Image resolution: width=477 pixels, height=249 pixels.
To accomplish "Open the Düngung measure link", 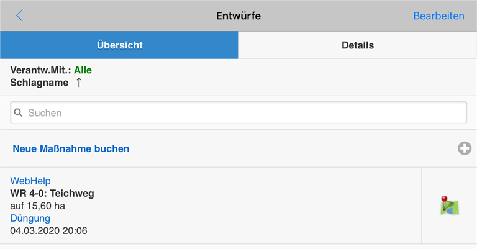I will 30,218.
